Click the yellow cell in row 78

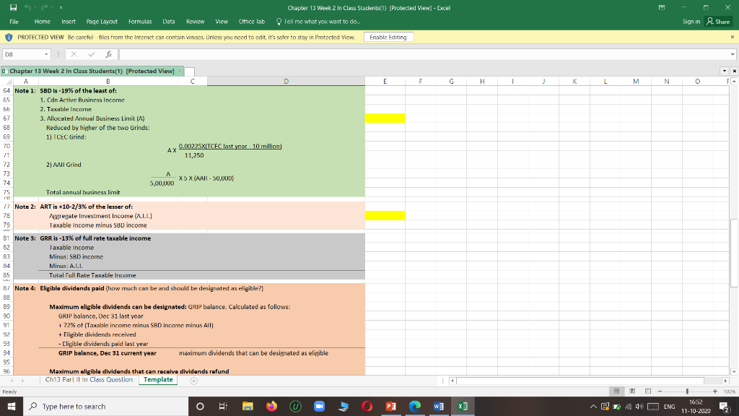tap(385, 216)
